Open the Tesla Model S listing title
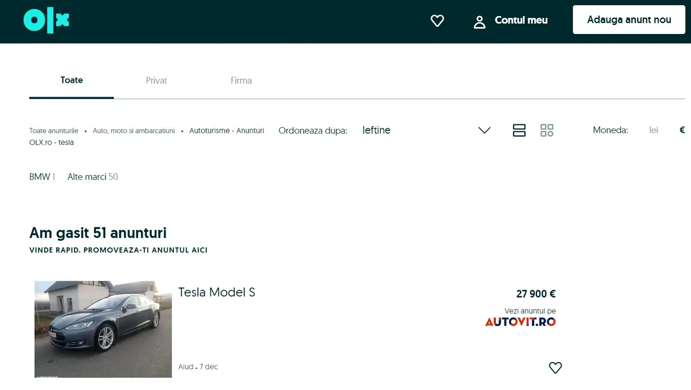The height and width of the screenshot is (390, 691). click(x=217, y=292)
